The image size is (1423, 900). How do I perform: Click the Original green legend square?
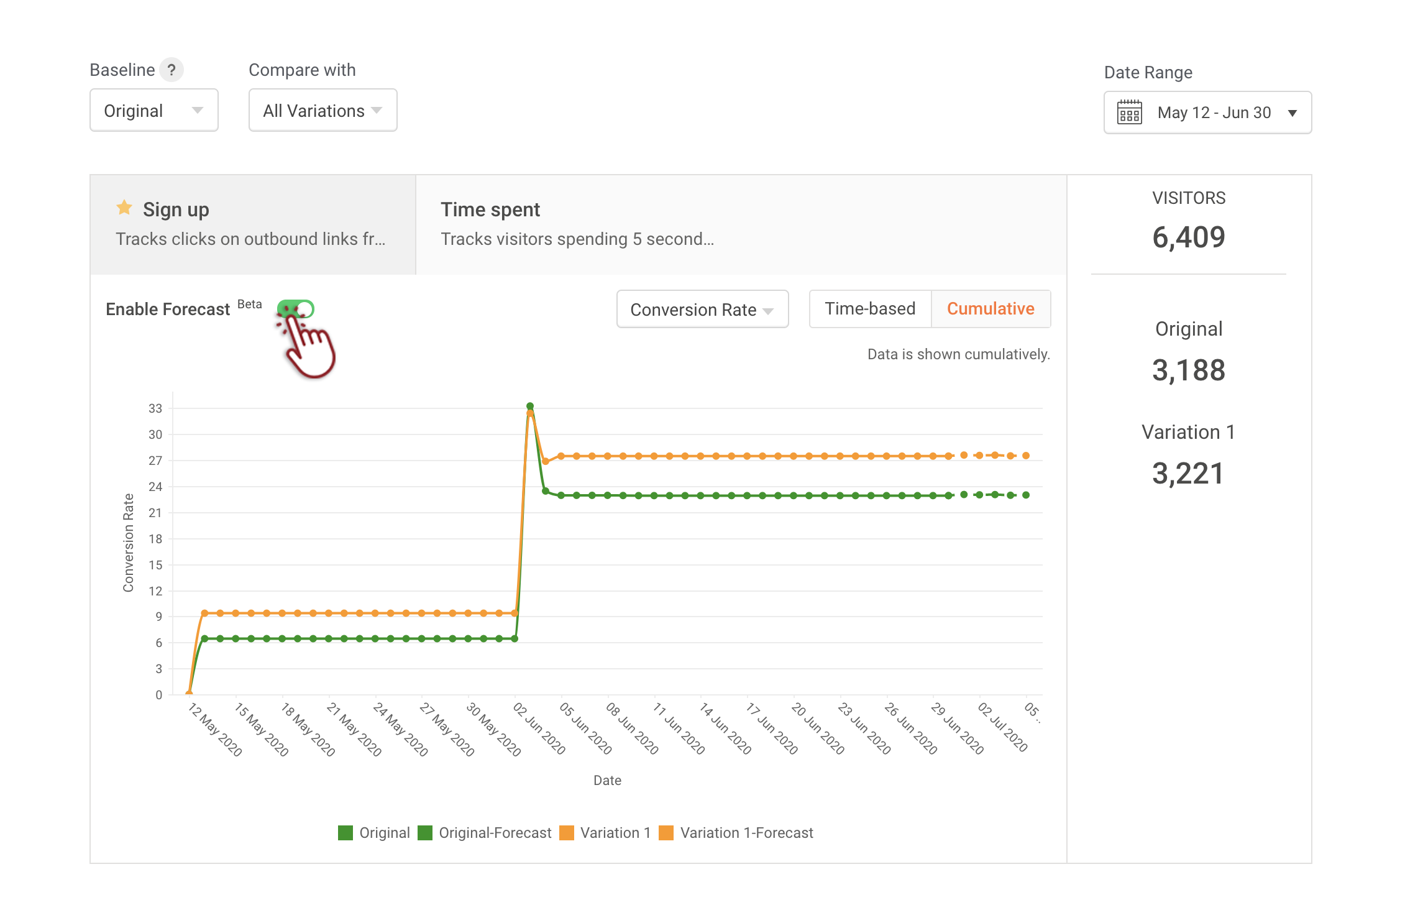[x=345, y=833]
